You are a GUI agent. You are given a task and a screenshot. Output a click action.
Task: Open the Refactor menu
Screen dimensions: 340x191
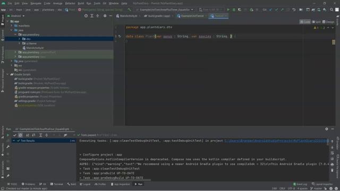(70, 4)
